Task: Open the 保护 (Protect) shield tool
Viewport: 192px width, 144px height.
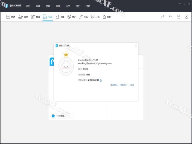Action: 72,17
